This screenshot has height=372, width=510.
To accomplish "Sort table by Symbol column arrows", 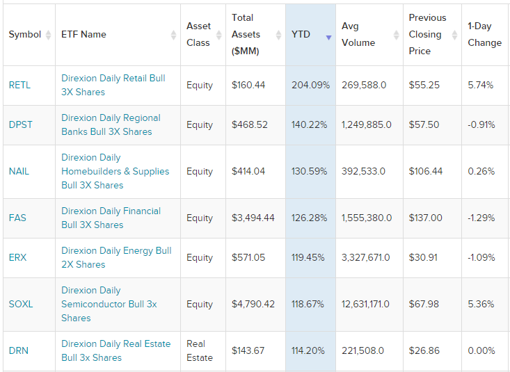I will pos(48,35).
